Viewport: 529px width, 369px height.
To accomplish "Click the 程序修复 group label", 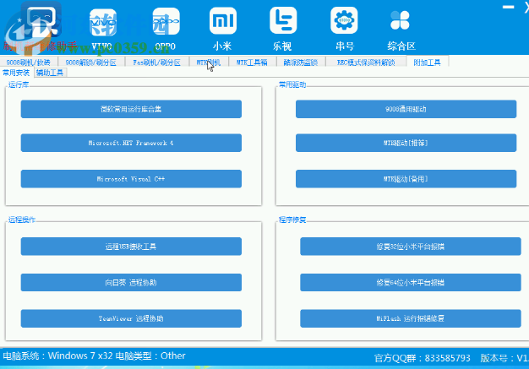I will (x=292, y=220).
